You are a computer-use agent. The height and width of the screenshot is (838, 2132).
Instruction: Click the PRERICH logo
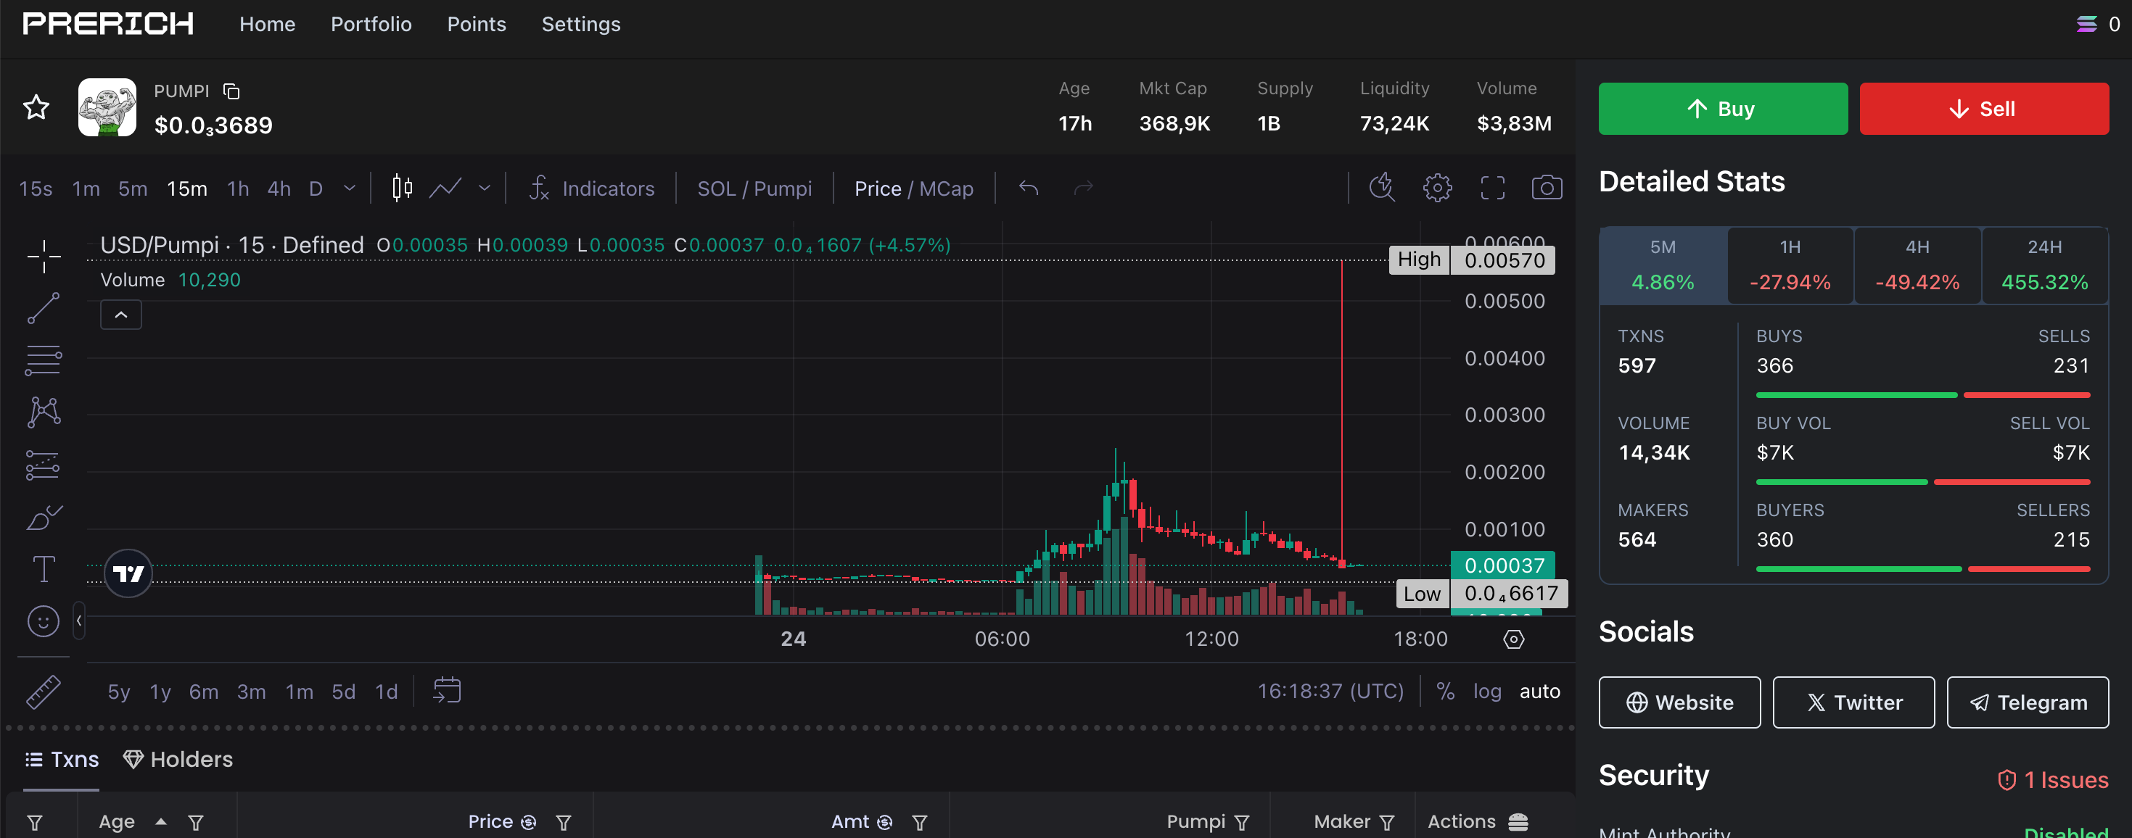pyautogui.click(x=108, y=23)
